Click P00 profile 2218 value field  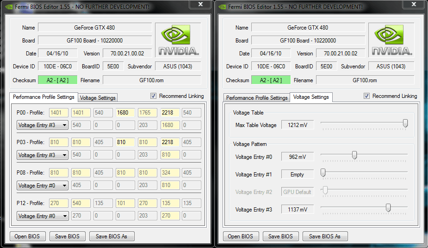[x=170, y=113]
